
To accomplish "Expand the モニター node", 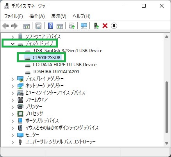I will click(x=12, y=135).
